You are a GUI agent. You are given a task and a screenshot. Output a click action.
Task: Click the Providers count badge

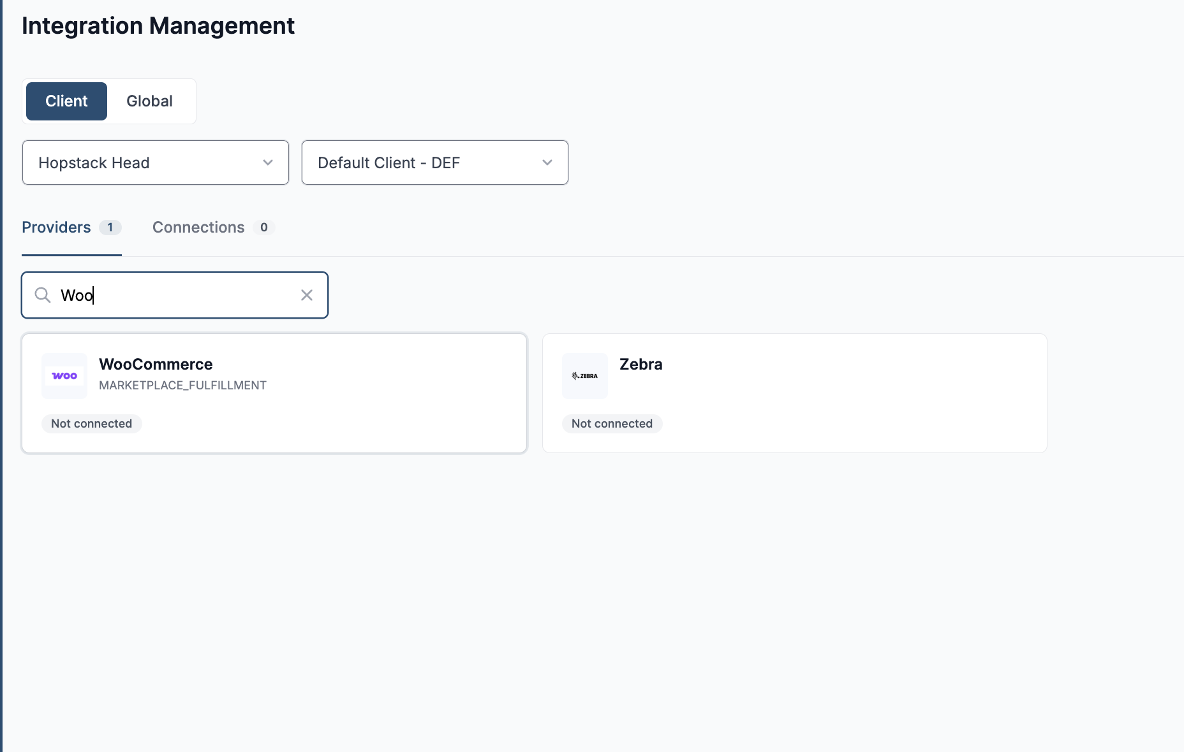[x=110, y=228]
